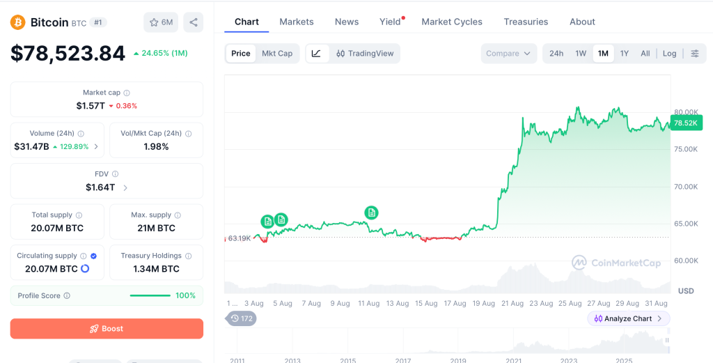Switch chart to Mkt Cap view
The image size is (713, 363).
(277, 53)
